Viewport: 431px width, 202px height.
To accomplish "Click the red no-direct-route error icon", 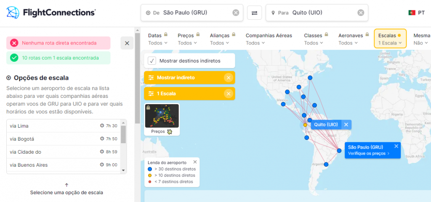I will coord(14,43).
